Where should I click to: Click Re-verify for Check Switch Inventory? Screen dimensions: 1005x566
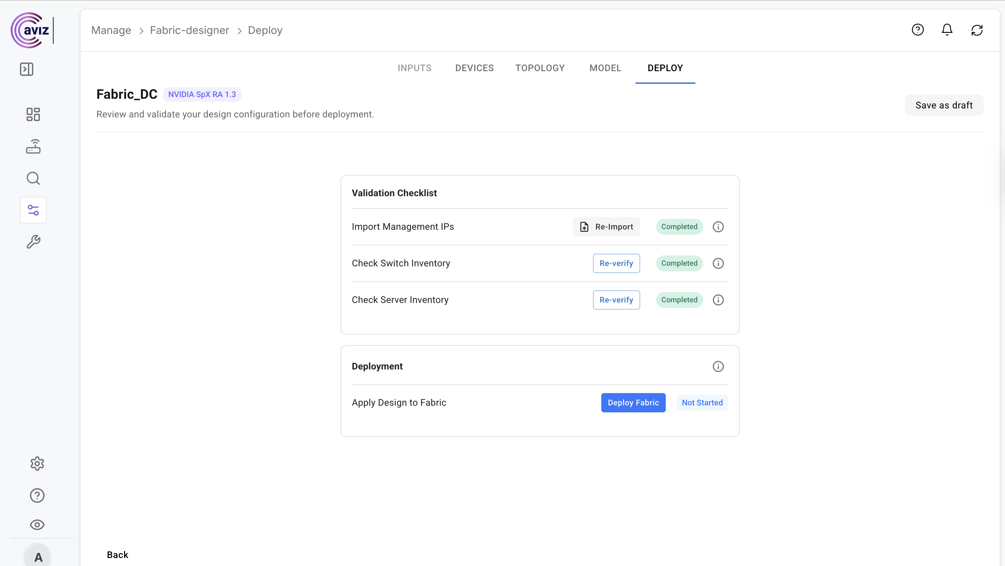[x=616, y=263]
